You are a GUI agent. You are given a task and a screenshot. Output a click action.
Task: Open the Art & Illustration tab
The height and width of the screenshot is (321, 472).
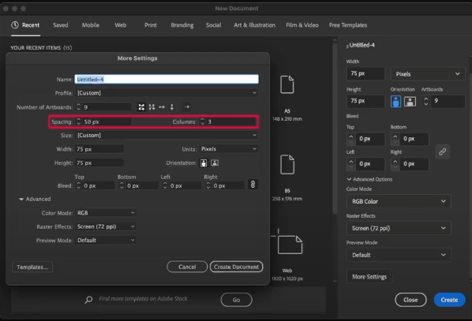pos(254,25)
